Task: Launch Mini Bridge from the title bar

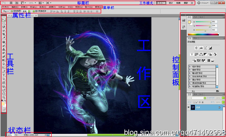Action: 17,3
